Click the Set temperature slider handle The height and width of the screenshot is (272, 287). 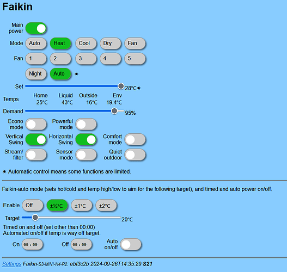(x=121, y=86)
